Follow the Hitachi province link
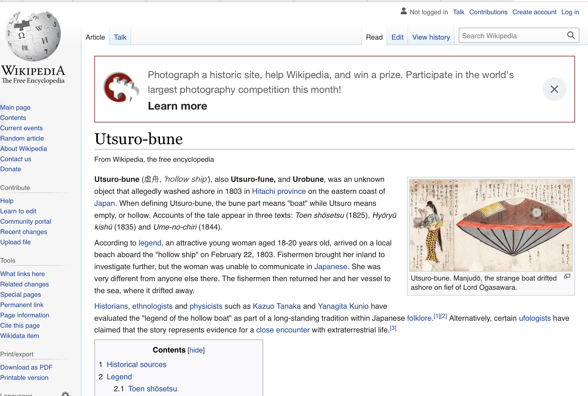The width and height of the screenshot is (588, 396). click(x=279, y=191)
